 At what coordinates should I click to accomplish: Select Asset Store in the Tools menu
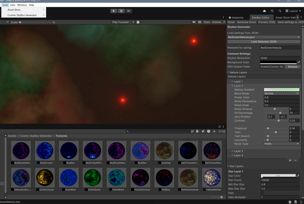[x=24, y=10]
